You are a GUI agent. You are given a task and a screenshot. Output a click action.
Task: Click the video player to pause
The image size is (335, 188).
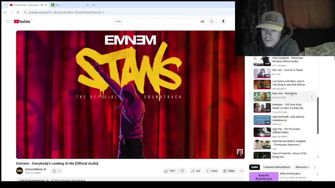130,95
